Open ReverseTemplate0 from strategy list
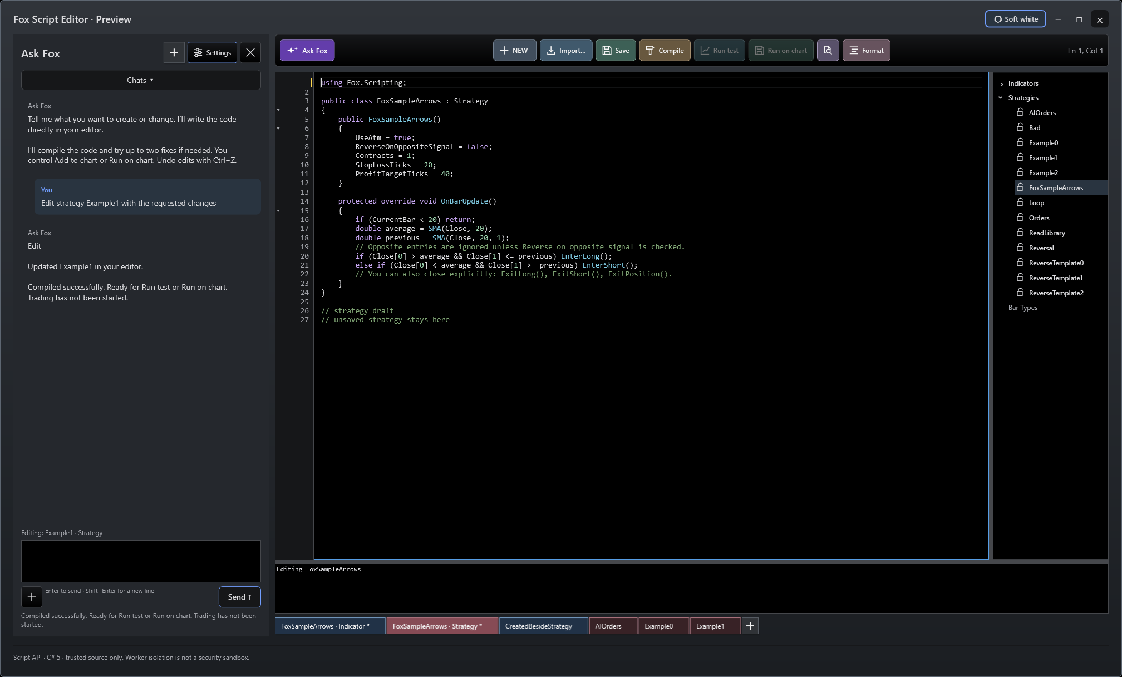This screenshot has height=677, width=1122. pos(1056,263)
